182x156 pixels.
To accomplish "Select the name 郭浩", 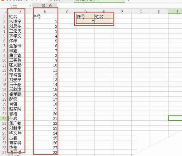I will point(13,113).
